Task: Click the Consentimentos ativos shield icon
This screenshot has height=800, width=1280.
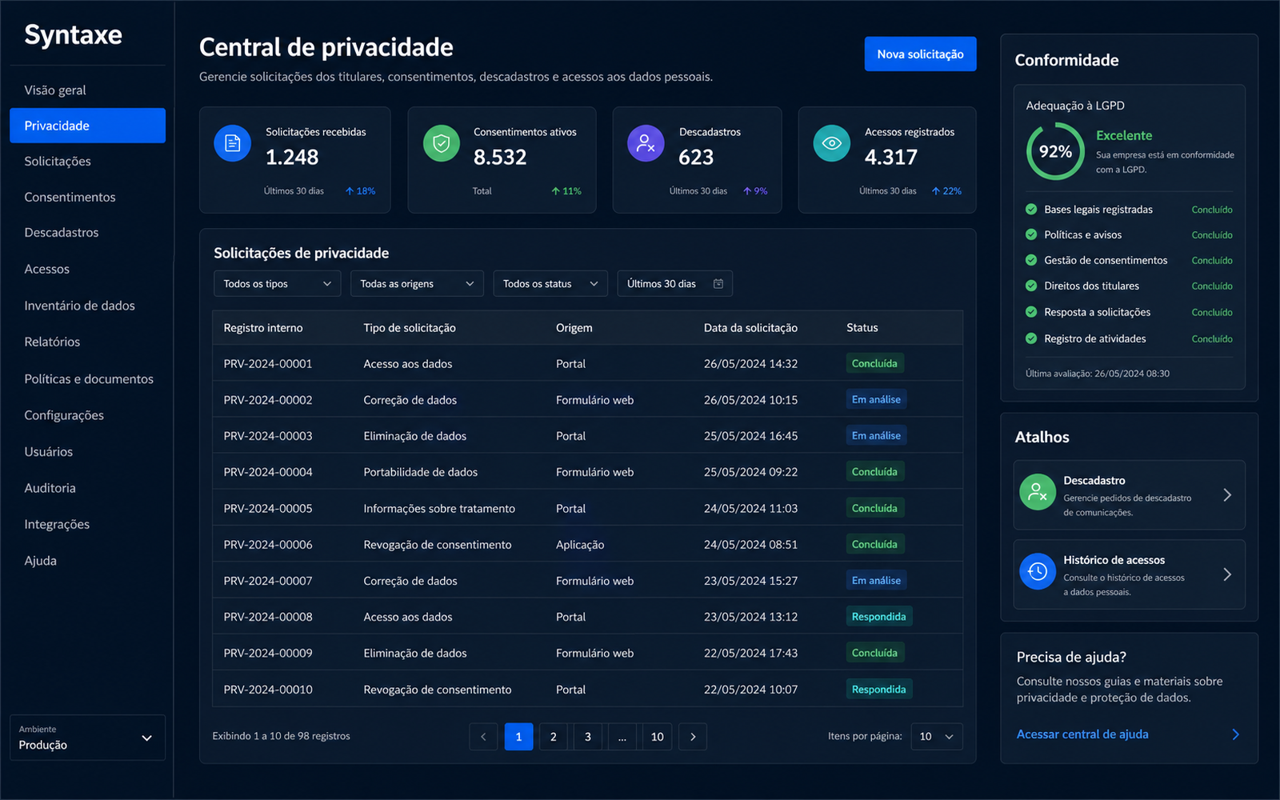Action: tap(442, 143)
